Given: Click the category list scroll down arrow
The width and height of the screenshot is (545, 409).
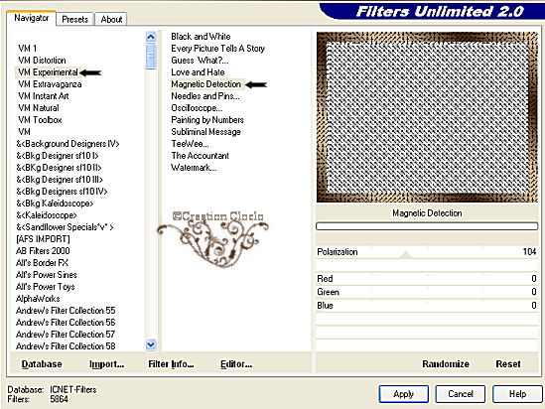Looking at the screenshot, I should [151, 344].
